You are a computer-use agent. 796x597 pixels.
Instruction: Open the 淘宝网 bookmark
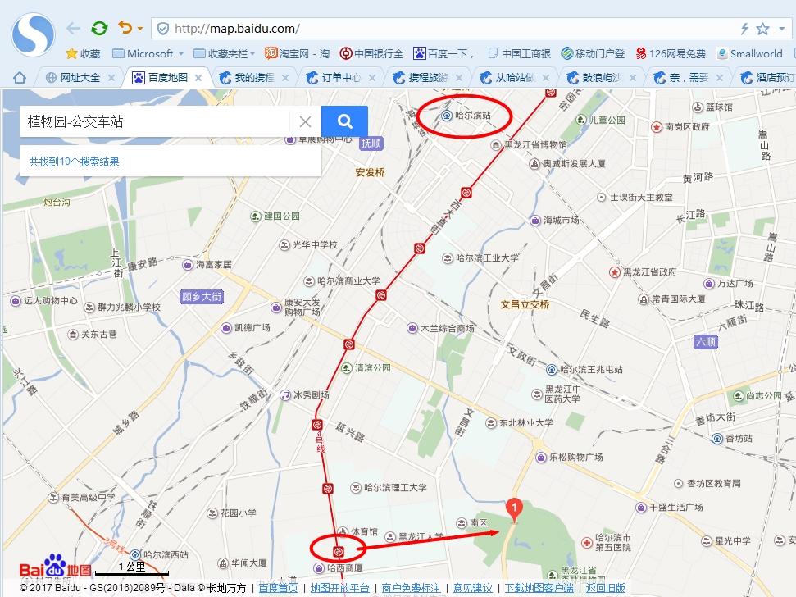coord(297,53)
